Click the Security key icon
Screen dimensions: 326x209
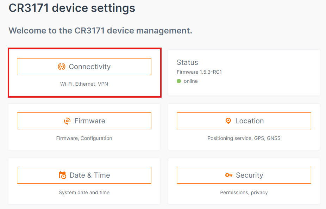pos(229,175)
